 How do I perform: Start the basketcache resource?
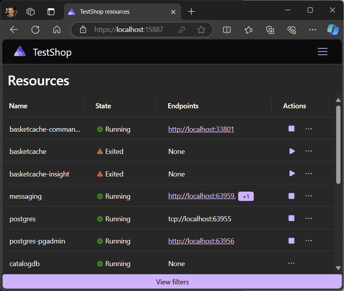point(292,151)
